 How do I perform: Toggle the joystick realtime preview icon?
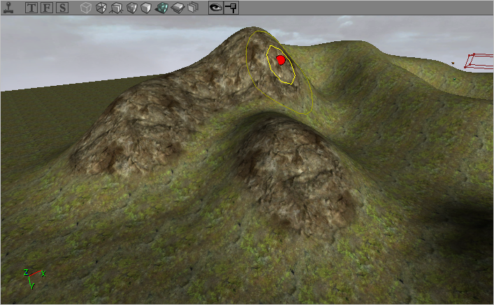[8, 8]
